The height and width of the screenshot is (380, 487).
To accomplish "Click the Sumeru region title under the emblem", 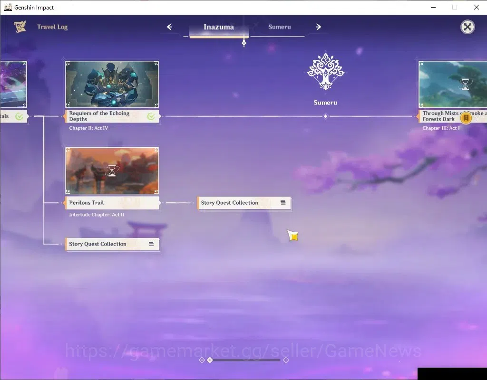I will [325, 103].
